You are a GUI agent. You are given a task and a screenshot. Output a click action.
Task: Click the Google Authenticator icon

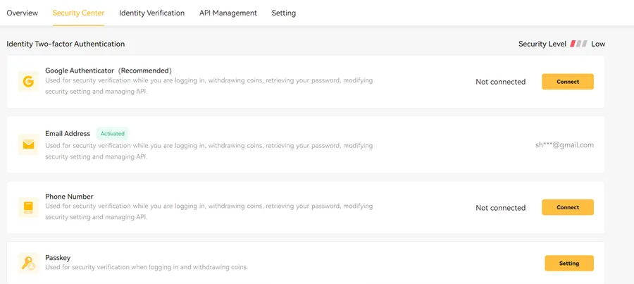pos(28,82)
